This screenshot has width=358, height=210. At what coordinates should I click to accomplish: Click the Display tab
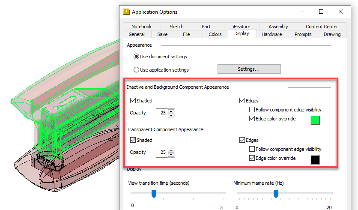pos(242,33)
